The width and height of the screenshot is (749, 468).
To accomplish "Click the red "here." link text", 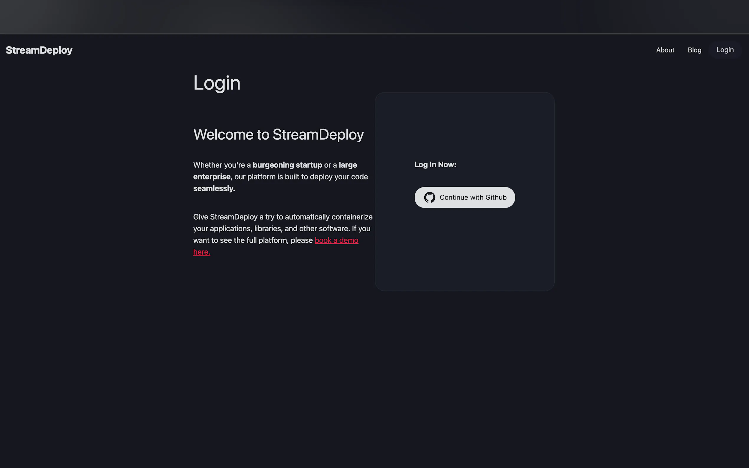I will click(202, 252).
